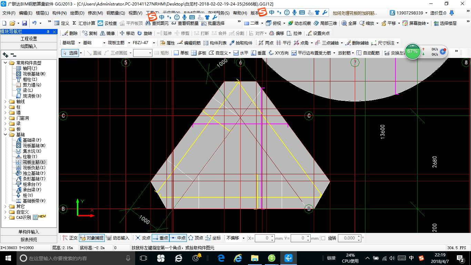
Task: Collapse the 基础 tree node
Action: click(5, 135)
